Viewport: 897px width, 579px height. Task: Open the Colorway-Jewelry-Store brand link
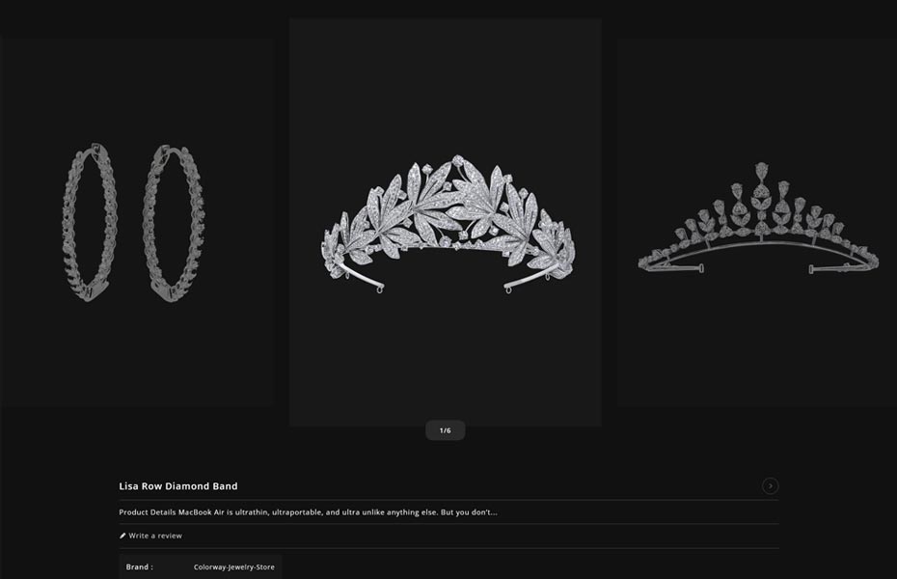pyautogui.click(x=234, y=567)
